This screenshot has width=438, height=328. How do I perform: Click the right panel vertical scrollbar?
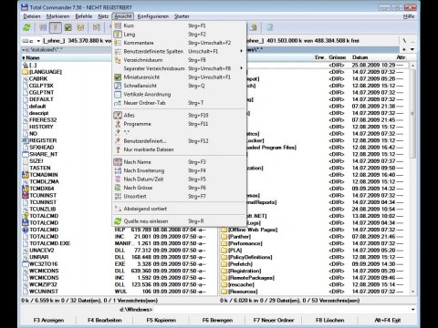412,179
